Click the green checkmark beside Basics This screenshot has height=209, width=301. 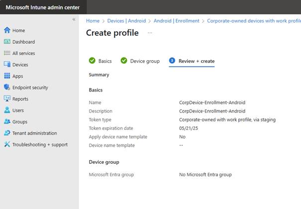pos(92,60)
